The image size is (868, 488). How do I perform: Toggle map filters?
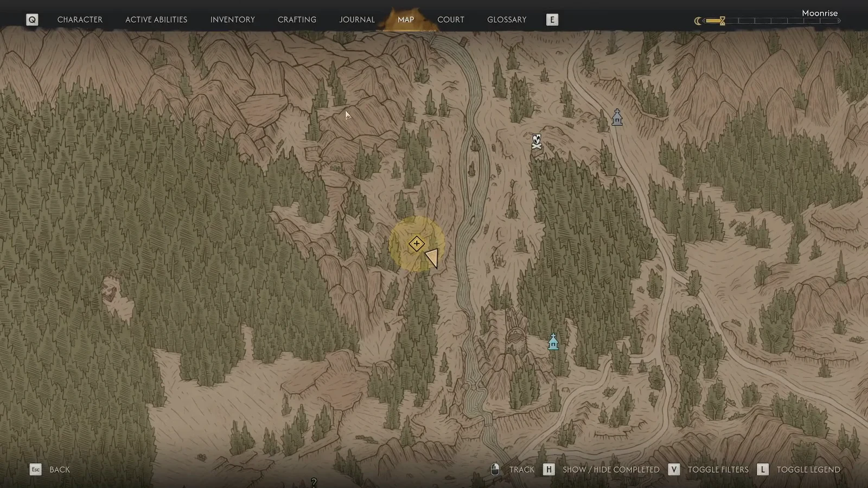click(718, 470)
